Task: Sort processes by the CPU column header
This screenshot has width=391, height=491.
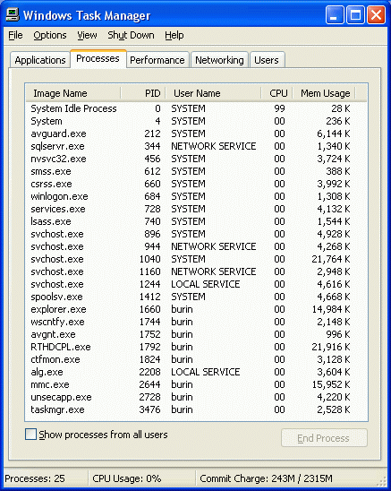Action: click(x=277, y=93)
